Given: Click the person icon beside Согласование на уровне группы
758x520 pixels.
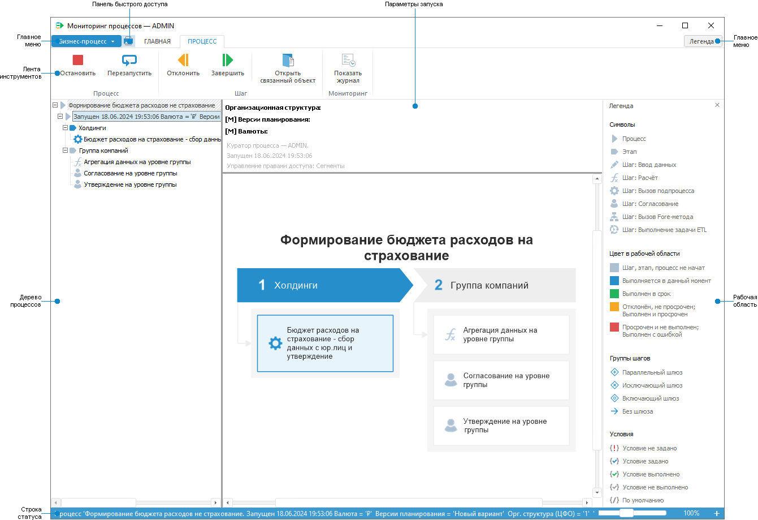Looking at the screenshot, I should pos(77,173).
